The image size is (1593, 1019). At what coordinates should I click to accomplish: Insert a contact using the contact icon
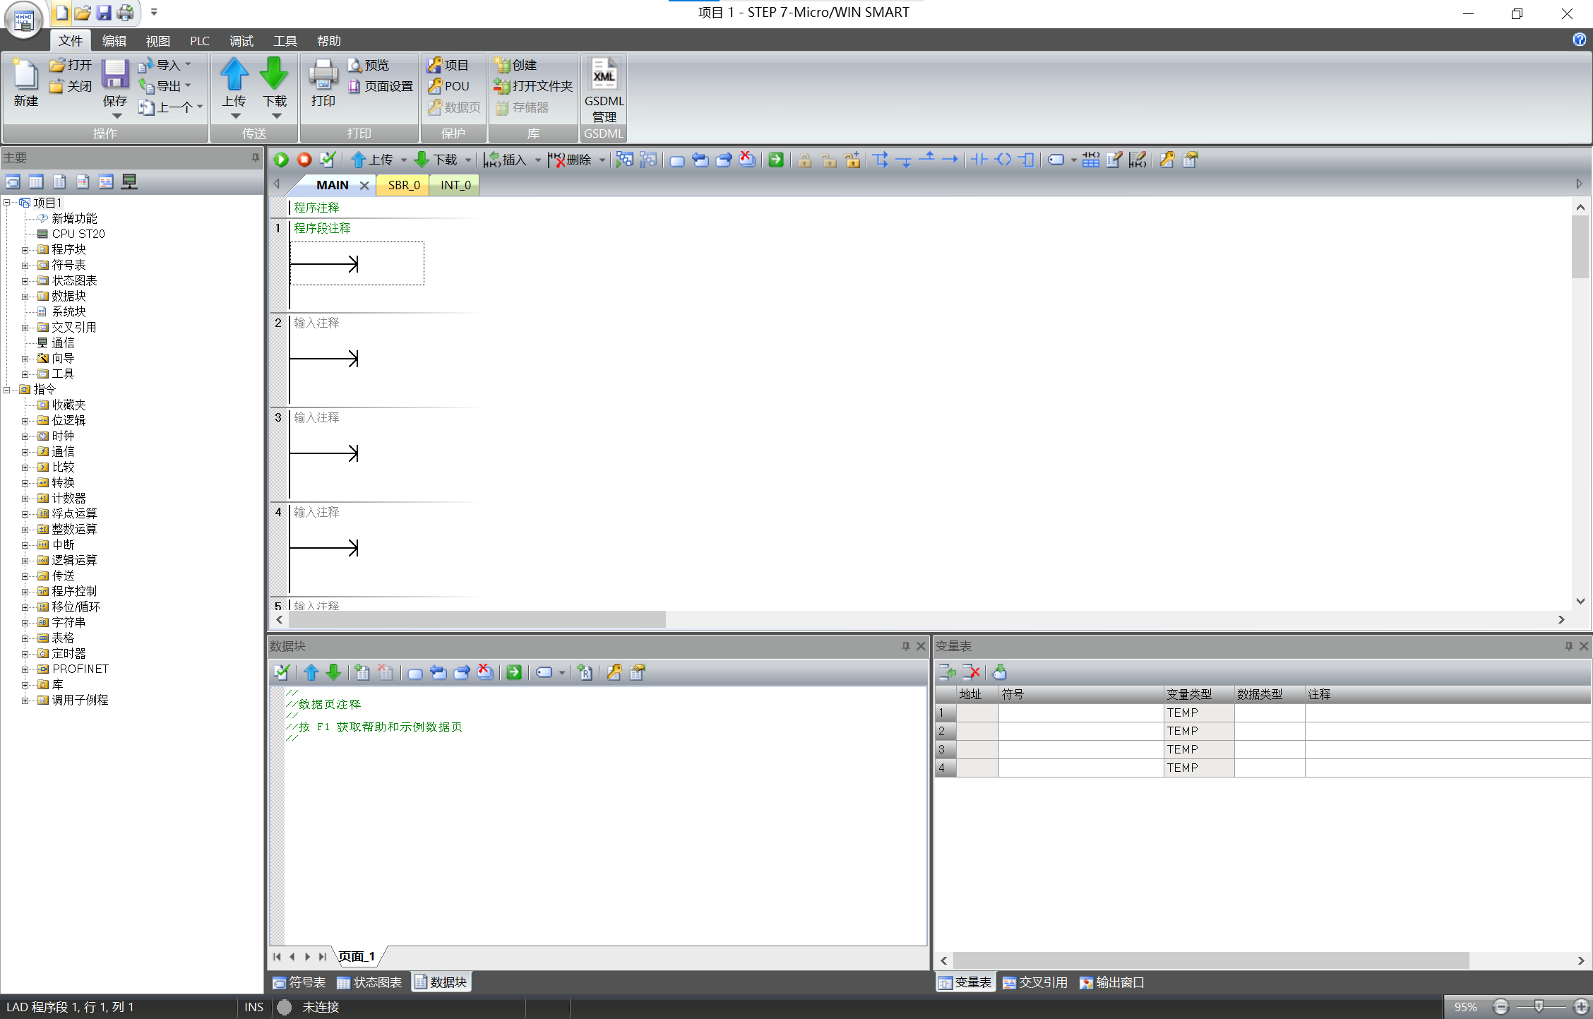click(x=979, y=160)
